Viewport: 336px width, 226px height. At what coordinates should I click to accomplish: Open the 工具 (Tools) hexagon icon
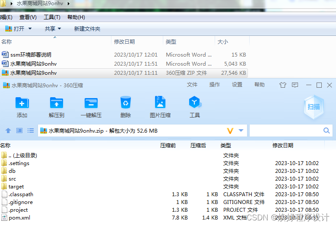click(195, 102)
